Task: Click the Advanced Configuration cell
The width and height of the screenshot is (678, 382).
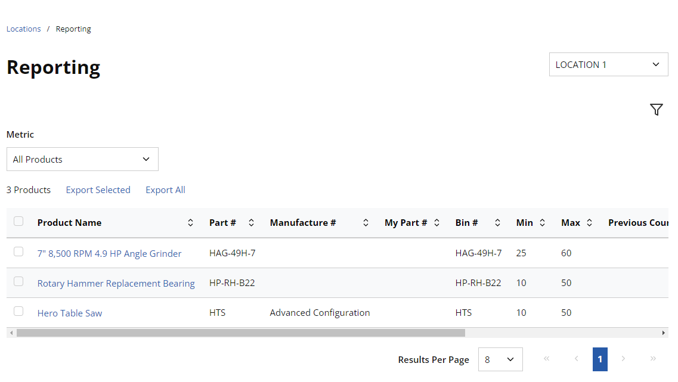Action: tap(320, 313)
